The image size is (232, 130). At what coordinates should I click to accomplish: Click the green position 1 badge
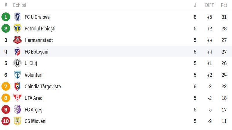tap(6, 17)
